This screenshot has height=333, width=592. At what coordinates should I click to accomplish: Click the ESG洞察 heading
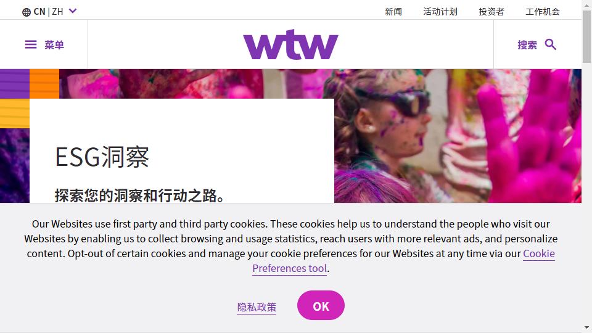pyautogui.click(x=102, y=157)
